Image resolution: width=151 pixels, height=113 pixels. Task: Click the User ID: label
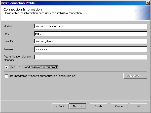coord(9,41)
